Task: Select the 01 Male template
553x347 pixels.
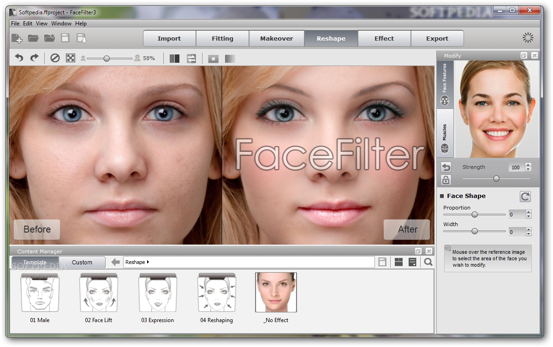Action: tap(40, 298)
